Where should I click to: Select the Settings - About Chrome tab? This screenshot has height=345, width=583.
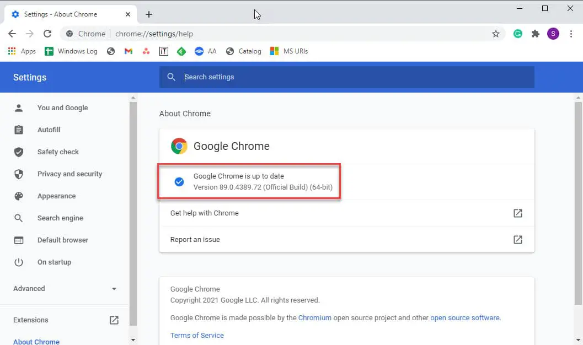(x=71, y=14)
